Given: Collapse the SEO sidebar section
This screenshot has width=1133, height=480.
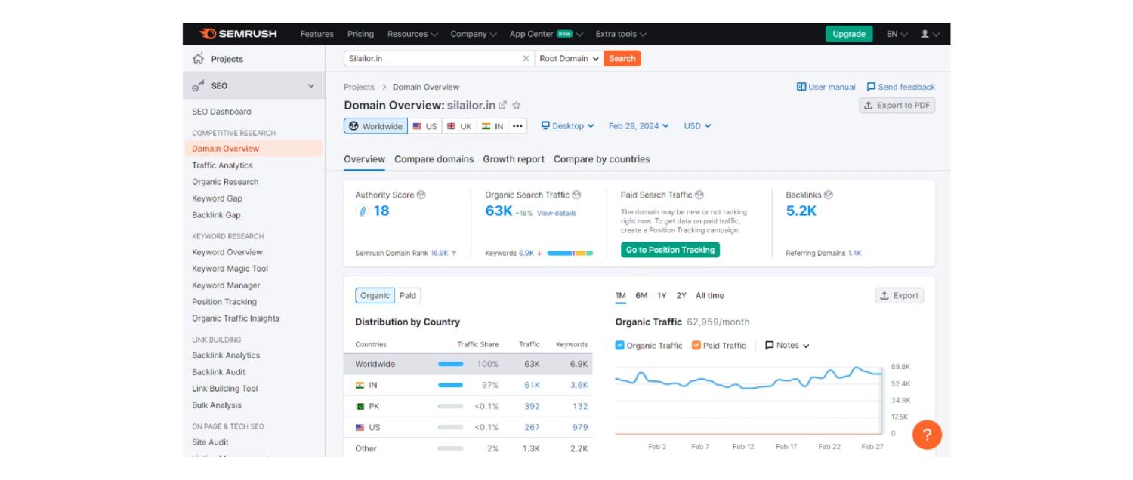Looking at the screenshot, I should coord(311,86).
